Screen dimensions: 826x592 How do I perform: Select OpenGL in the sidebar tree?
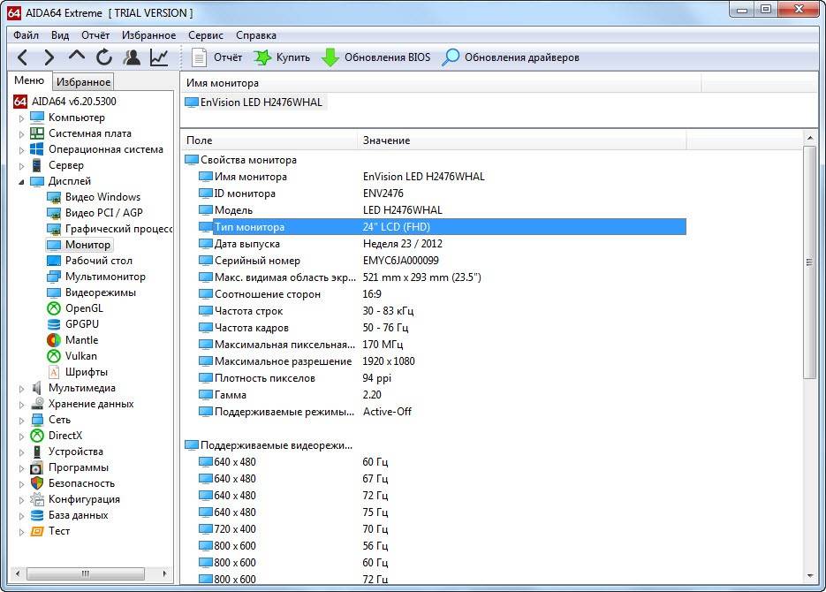[x=84, y=308]
